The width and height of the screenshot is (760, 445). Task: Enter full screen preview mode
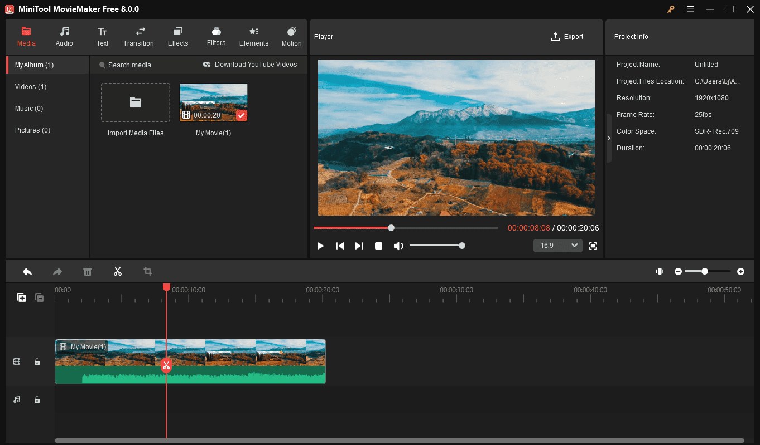coord(593,246)
